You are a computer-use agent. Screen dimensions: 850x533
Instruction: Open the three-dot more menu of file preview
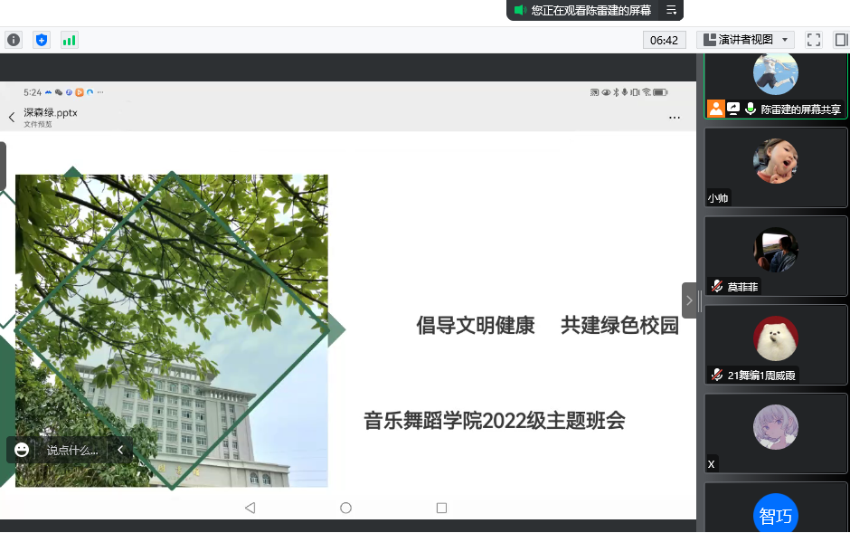(675, 117)
